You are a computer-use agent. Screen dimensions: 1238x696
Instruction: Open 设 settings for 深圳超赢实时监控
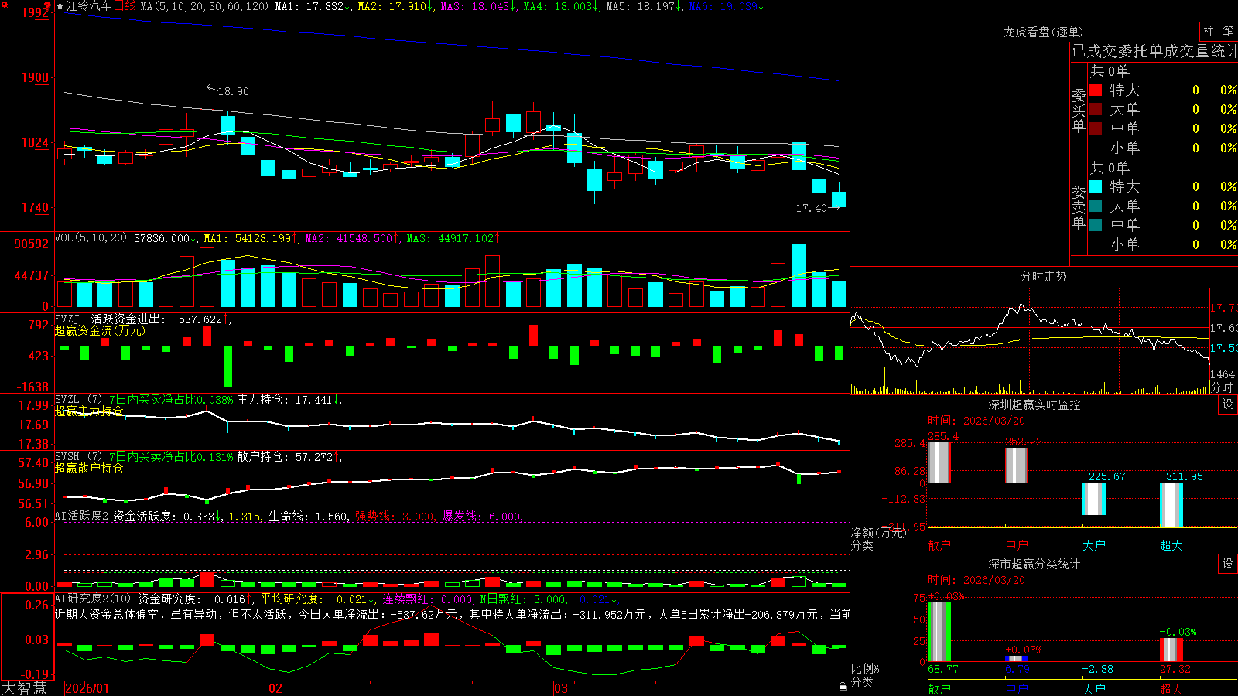pos(1228,404)
